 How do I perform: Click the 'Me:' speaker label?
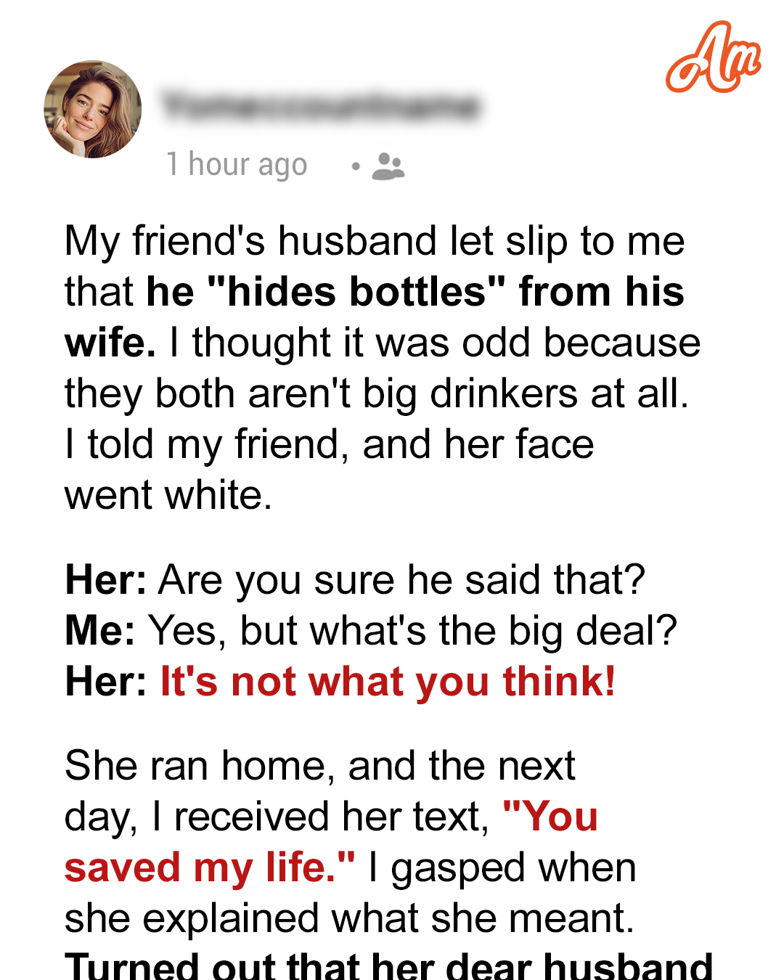tap(100, 630)
